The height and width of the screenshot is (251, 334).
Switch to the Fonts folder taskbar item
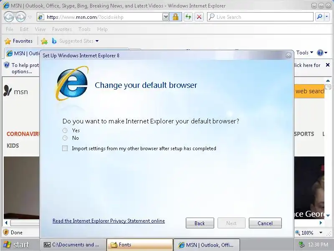pyautogui.click(x=140, y=245)
